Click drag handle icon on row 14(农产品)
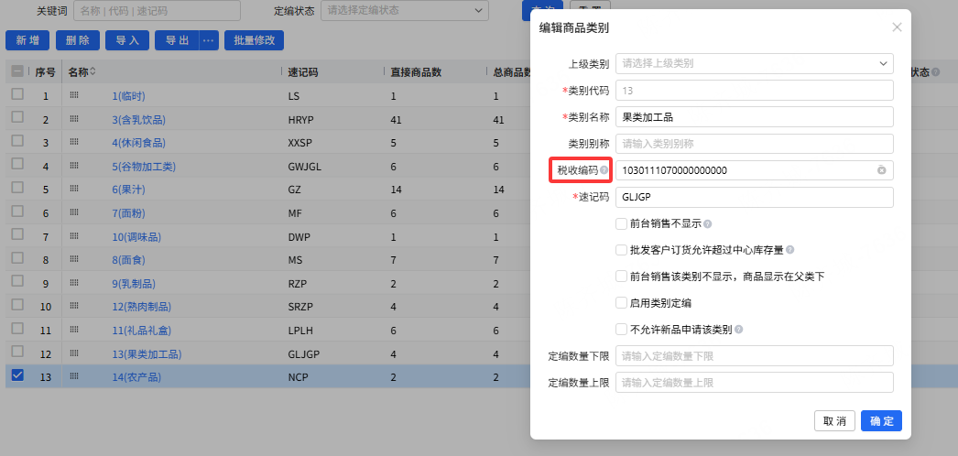 (74, 376)
